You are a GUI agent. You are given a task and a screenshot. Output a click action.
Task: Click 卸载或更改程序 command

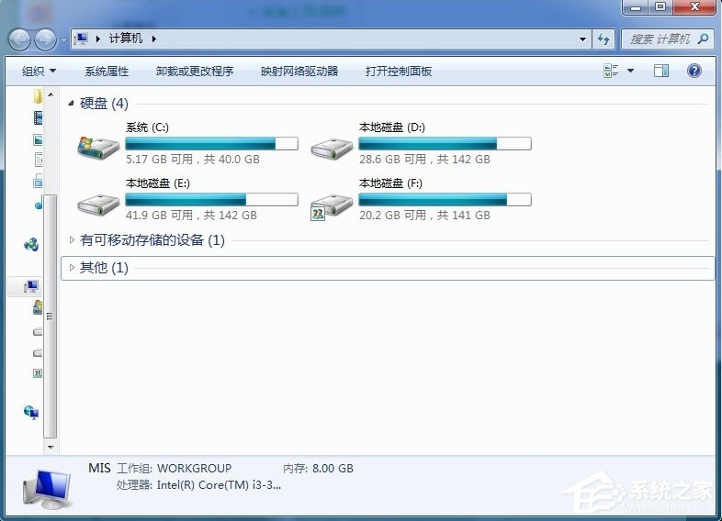coord(195,72)
